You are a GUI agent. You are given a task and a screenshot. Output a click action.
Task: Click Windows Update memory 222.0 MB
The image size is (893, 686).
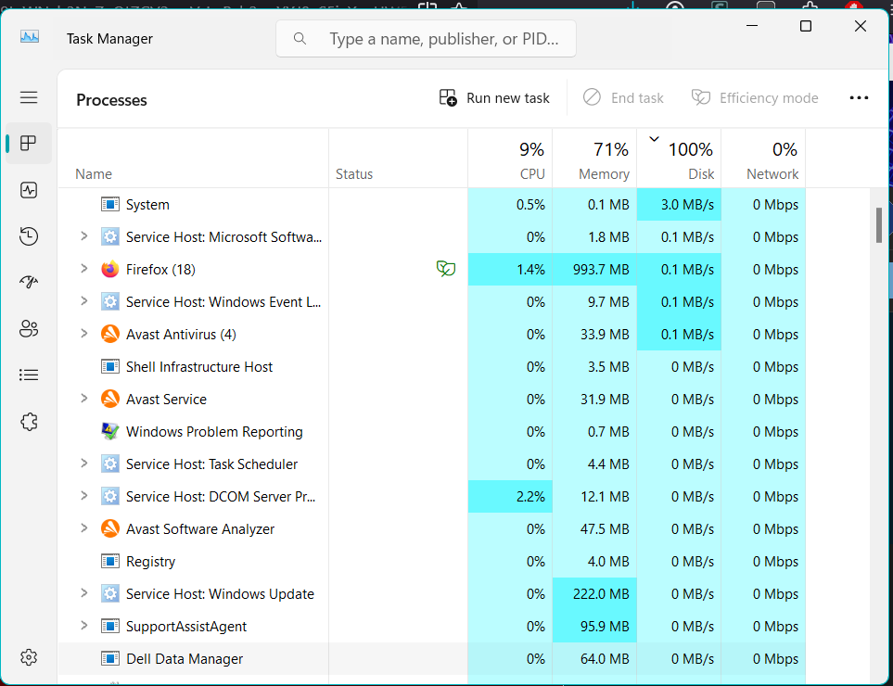[x=601, y=594]
